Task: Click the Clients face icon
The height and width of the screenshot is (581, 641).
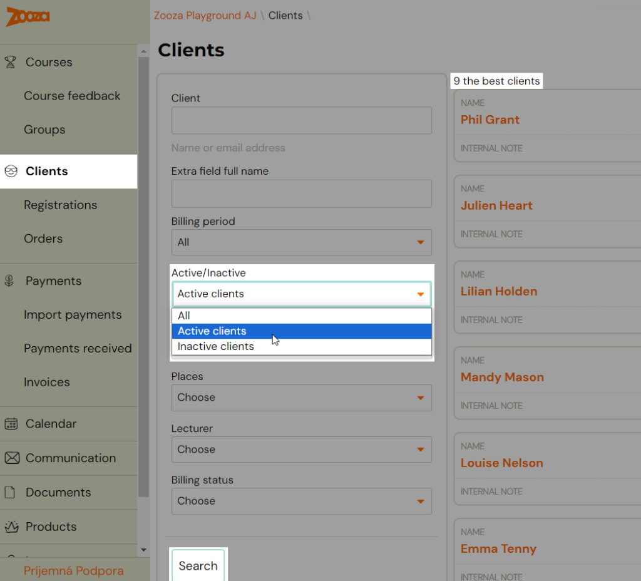Action: 11,171
